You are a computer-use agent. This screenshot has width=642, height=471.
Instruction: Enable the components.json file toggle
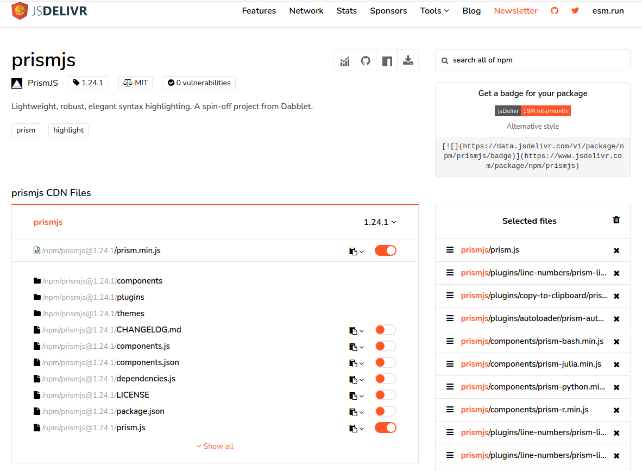386,362
